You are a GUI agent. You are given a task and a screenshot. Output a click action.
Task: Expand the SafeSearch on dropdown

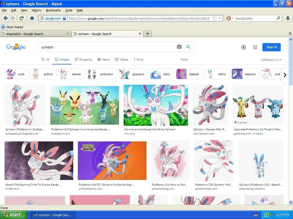271,60
